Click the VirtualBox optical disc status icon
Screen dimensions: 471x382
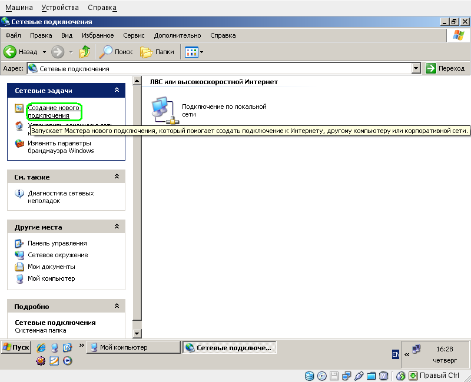(x=321, y=376)
